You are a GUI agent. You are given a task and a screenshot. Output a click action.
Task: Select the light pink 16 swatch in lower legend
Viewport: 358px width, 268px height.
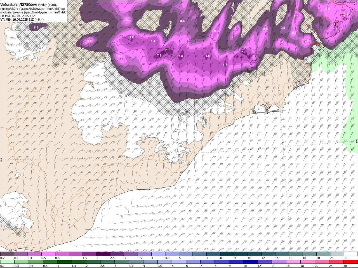coord(293,262)
